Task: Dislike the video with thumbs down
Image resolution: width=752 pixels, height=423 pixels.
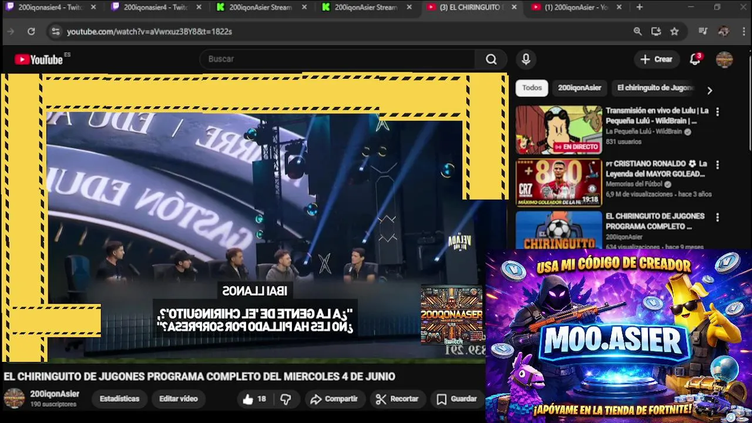Action: point(286,399)
